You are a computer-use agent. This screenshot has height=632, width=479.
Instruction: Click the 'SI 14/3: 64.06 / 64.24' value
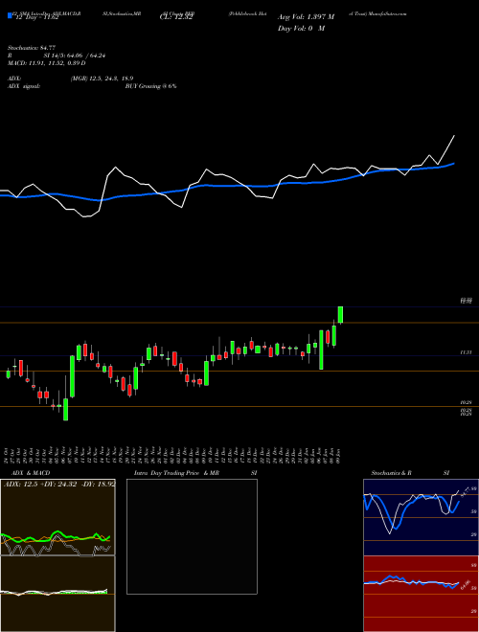pos(75,56)
